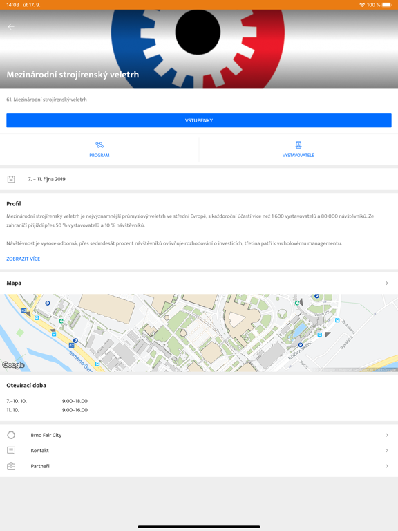Expand the Mapa chevron
398x531 pixels.
387,283
